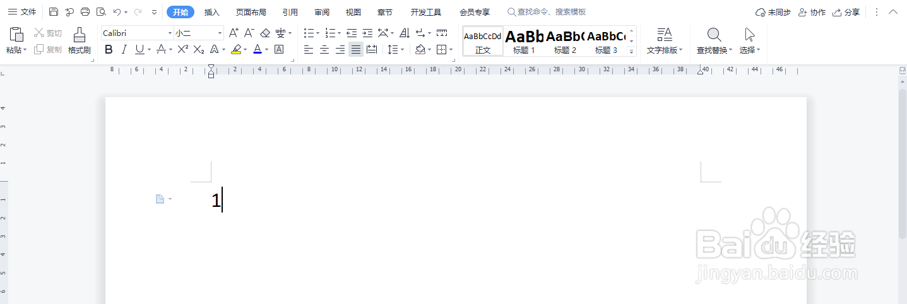This screenshot has width=907, height=304.
Task: Click the Character Border boxed A icon
Action: coord(278,49)
